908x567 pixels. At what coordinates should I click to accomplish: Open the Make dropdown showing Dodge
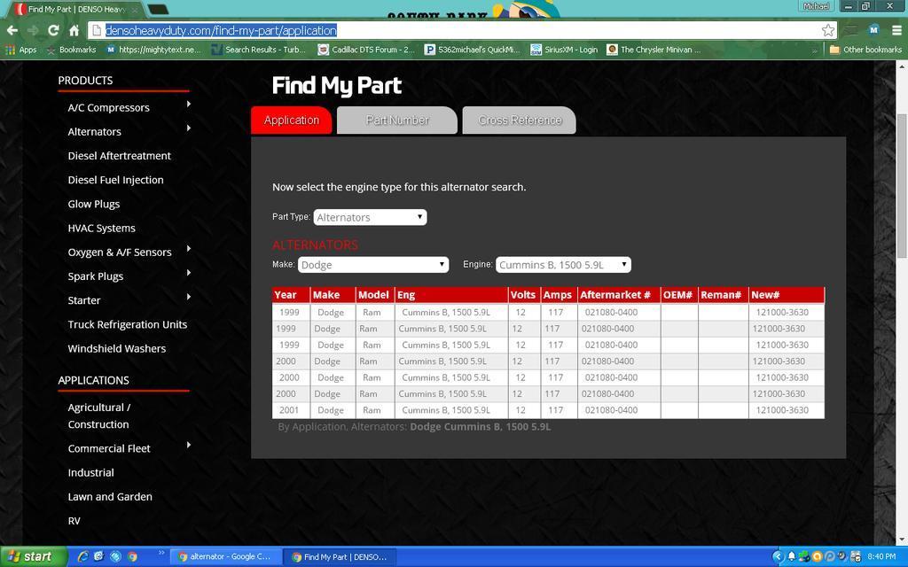point(373,264)
